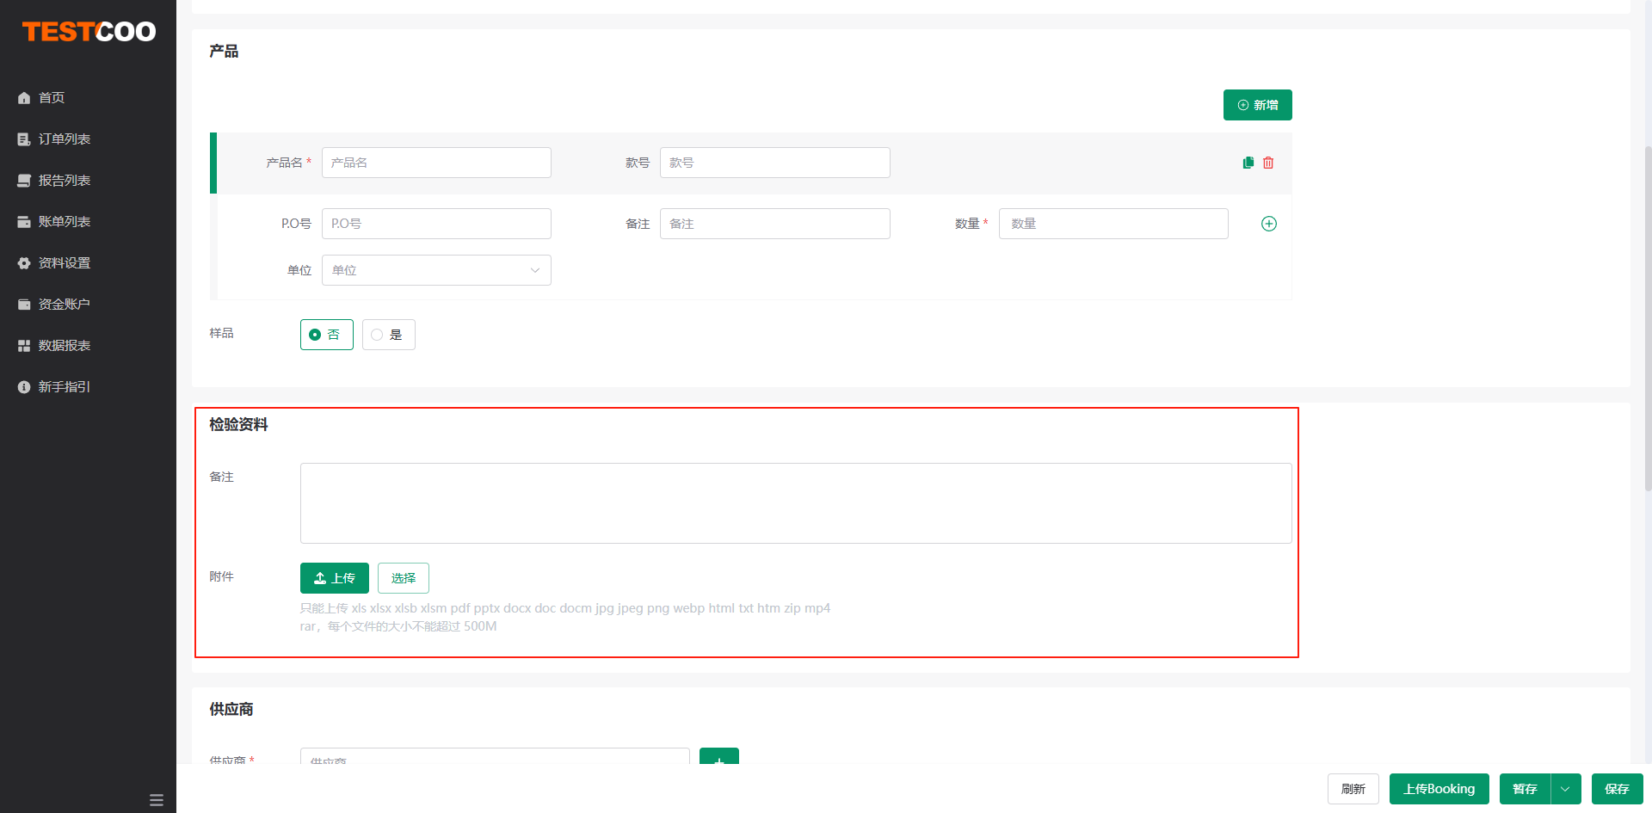1652x813 pixels.
Task: Click the 新增 button to add product
Action: 1257,105
